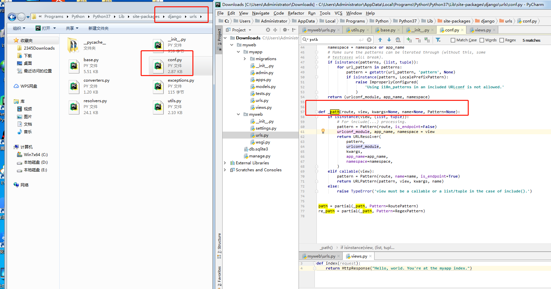Viewport: 551px width, 289px height.
Task: Click find all occurrences icon
Action: (398, 40)
